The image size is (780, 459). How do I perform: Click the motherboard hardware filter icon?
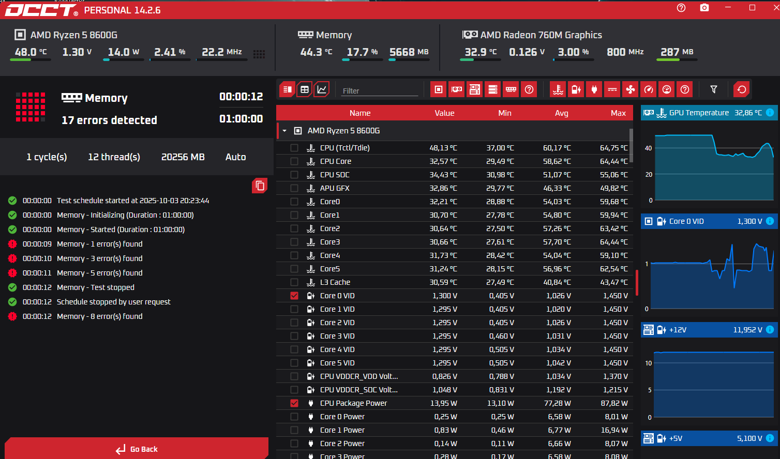pyautogui.click(x=475, y=89)
